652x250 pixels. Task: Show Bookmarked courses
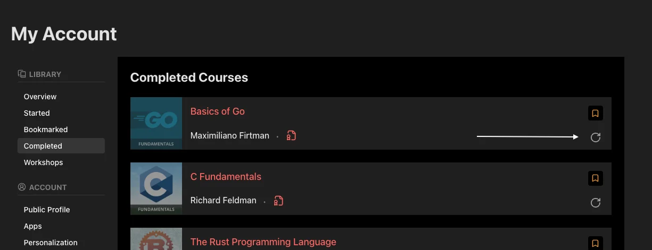pos(46,130)
